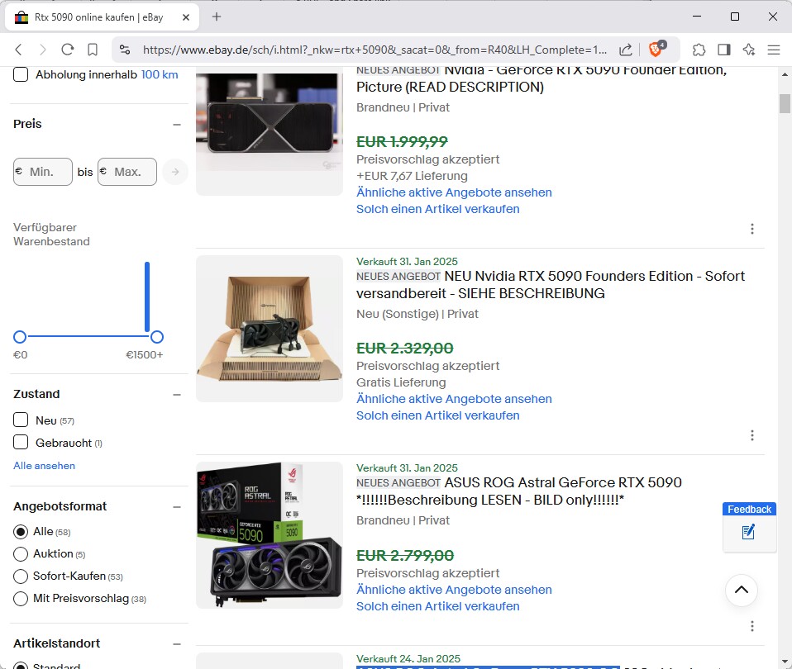
Task: Collapse the Angebotsformat filter section
Action: [176, 506]
